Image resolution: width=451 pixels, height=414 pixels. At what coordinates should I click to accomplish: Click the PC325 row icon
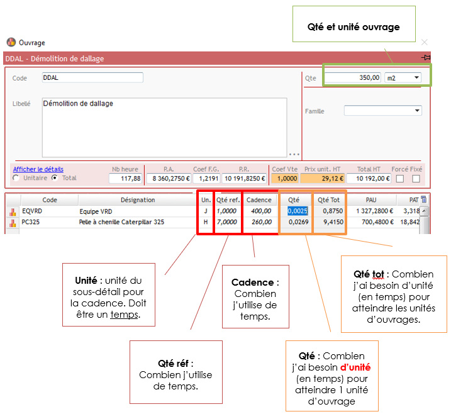pyautogui.click(x=11, y=222)
